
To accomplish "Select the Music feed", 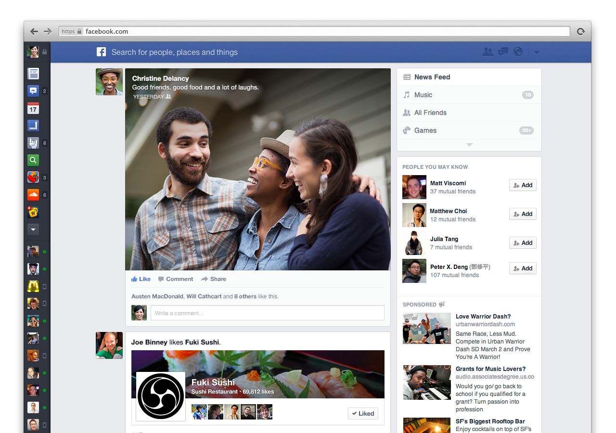I will tap(423, 95).
